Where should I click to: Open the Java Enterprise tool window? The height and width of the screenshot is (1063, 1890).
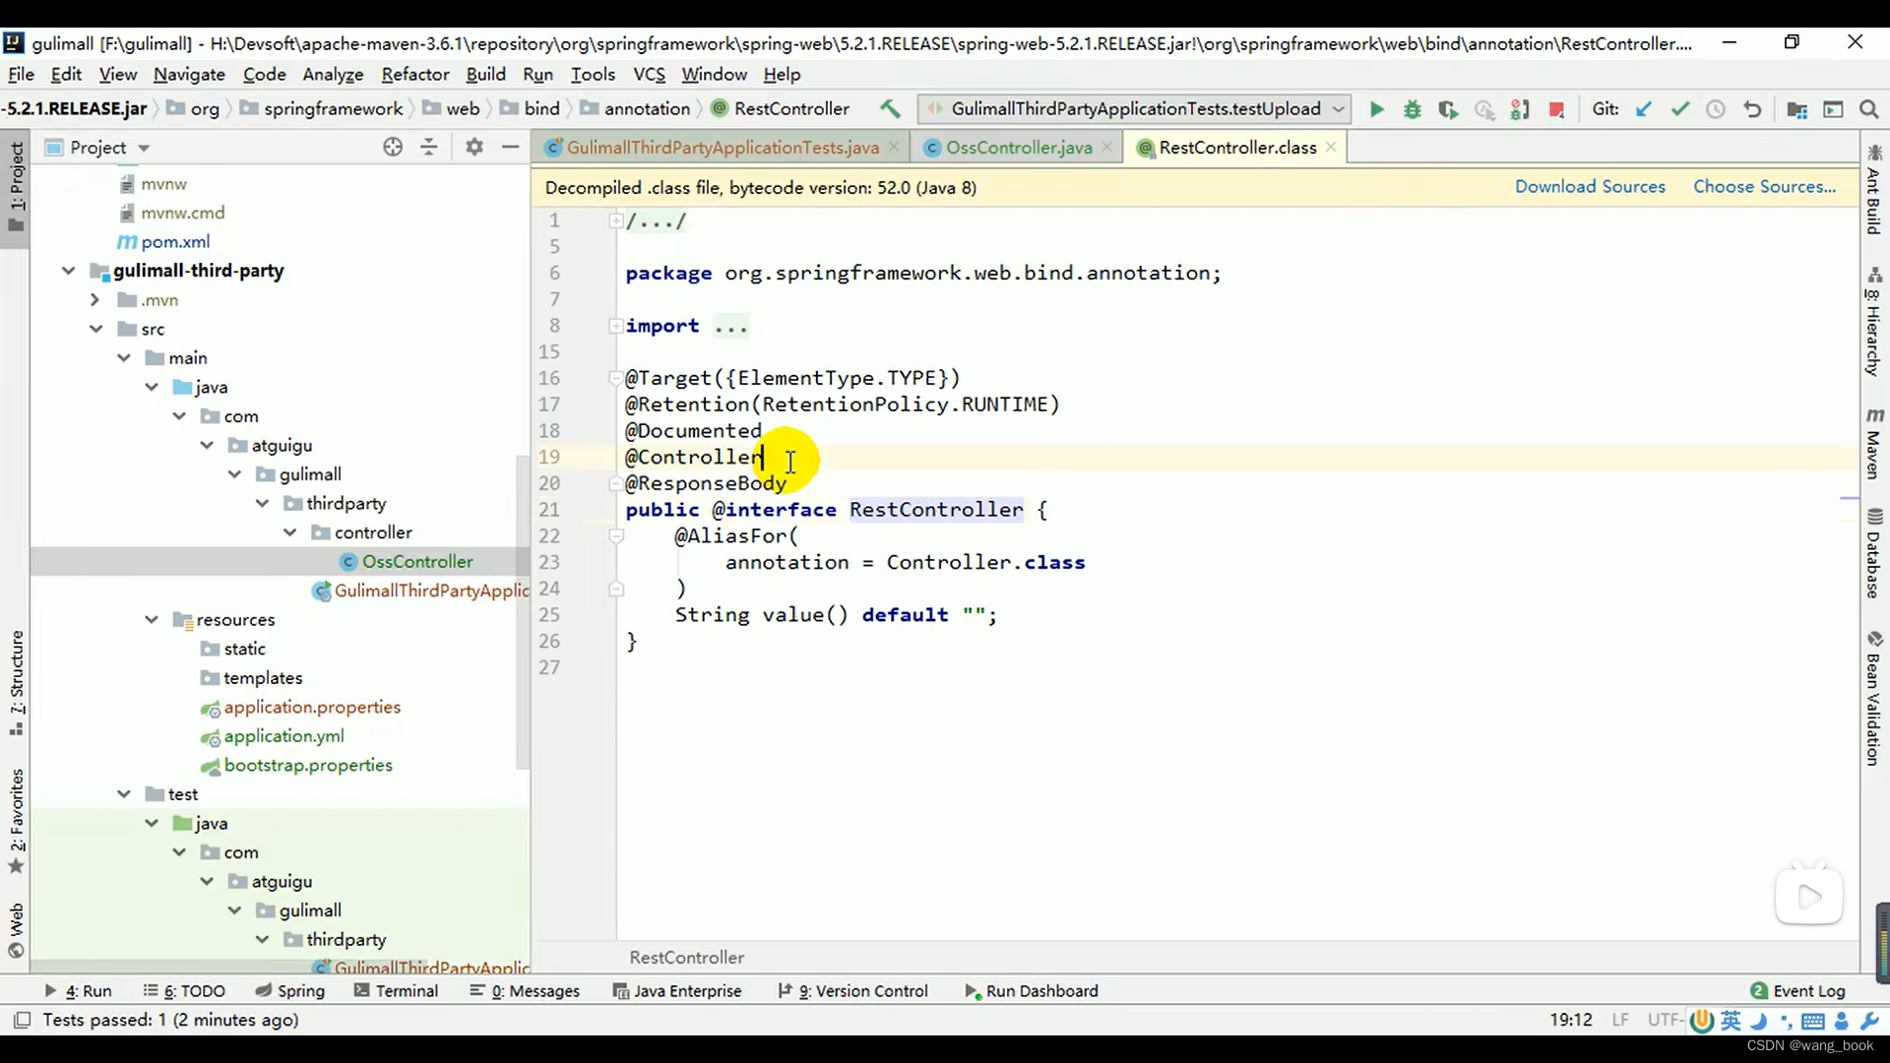676,991
